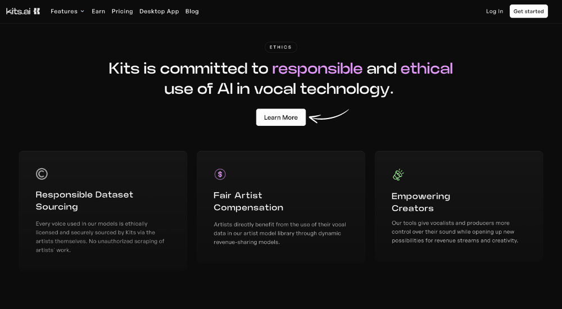
Task: Click the green megaphone icon
Action: tap(398, 175)
